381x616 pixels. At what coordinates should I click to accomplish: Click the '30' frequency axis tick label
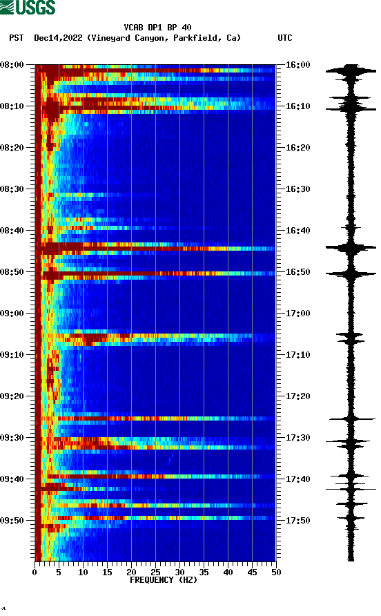179,572
